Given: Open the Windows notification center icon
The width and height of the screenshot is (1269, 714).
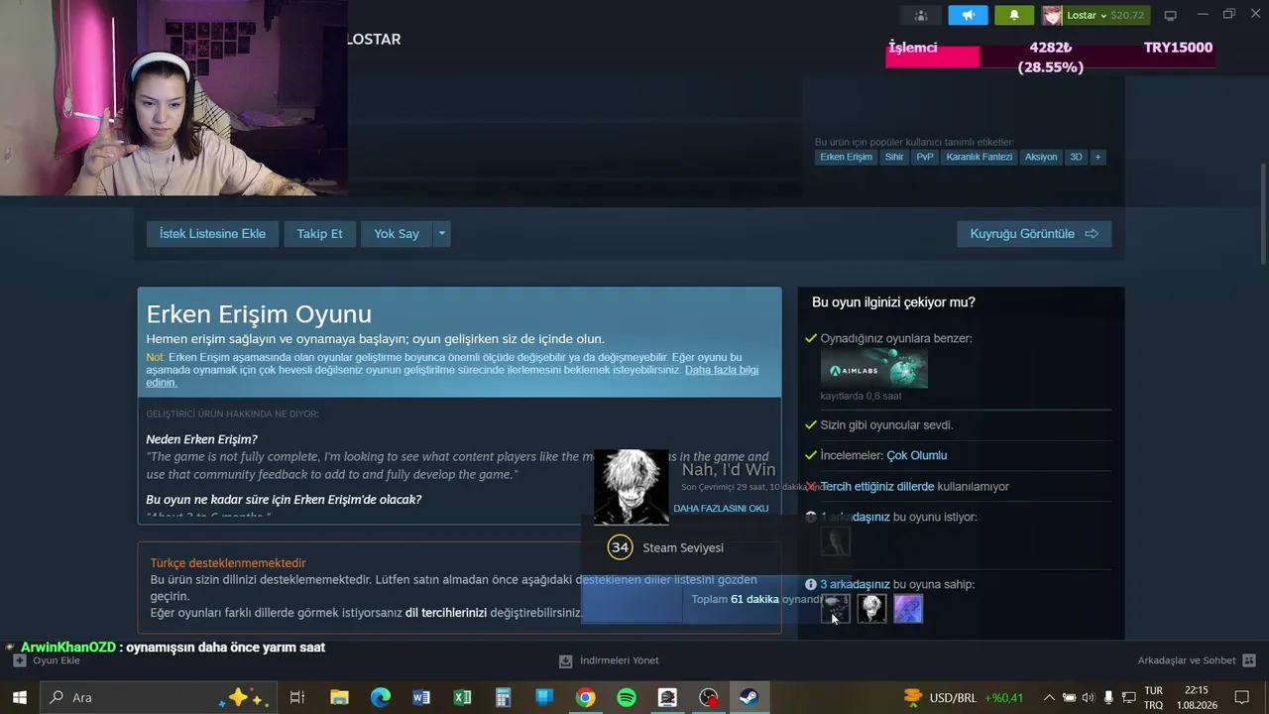Looking at the screenshot, I should pos(1241,697).
